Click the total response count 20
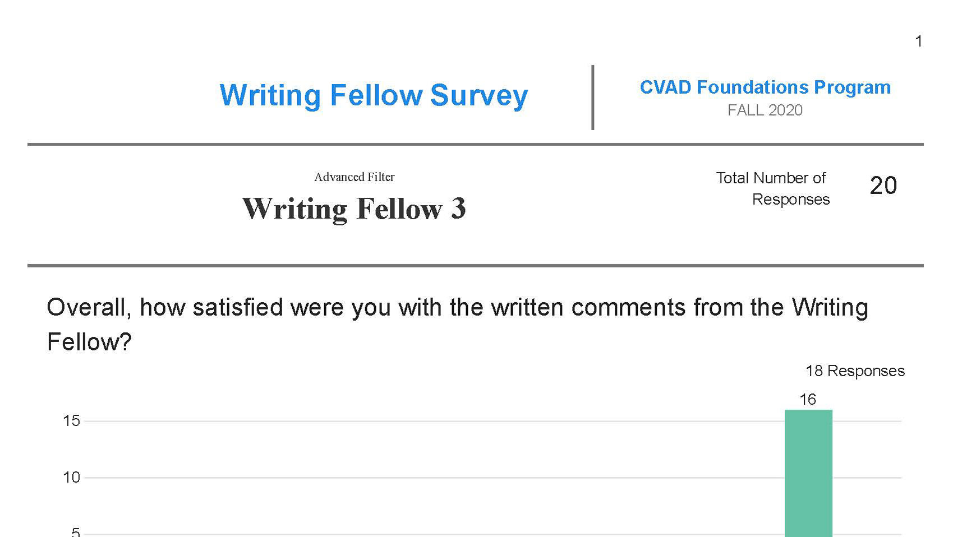The height and width of the screenshot is (537, 953). point(883,186)
